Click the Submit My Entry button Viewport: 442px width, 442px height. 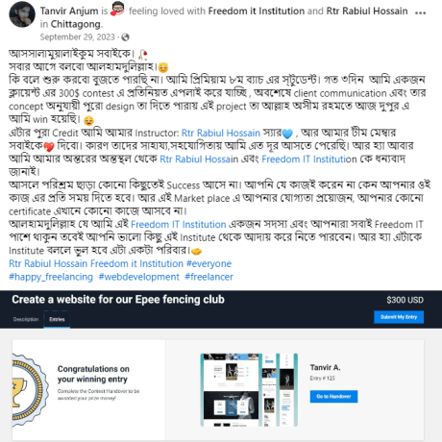tap(399, 317)
